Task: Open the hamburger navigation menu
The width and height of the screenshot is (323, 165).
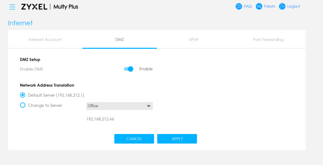Action: coord(12,7)
